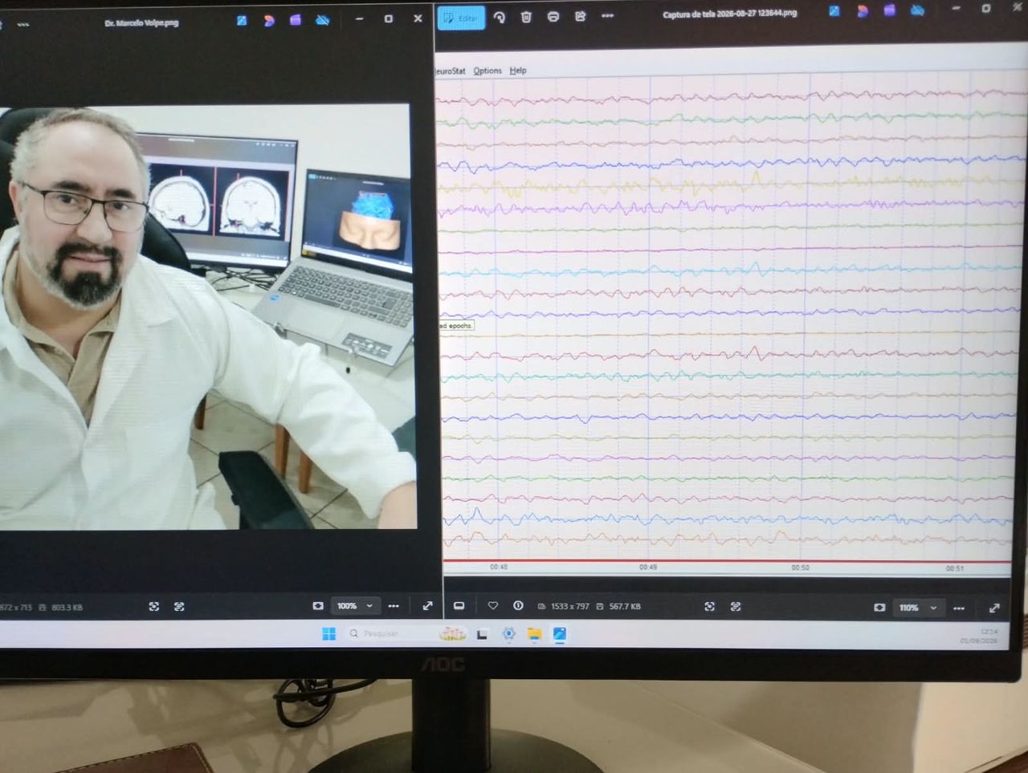This screenshot has width=1028, height=773.
Task: Click Photos app icon on taskbar
Action: click(560, 634)
